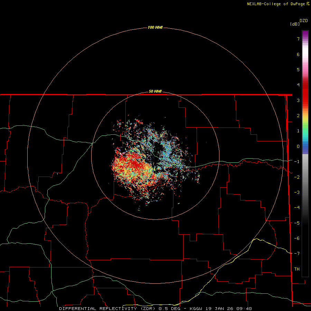Click the 6 dB label on color scale
Viewport: 311px width, 311px height.
(x=298, y=54)
